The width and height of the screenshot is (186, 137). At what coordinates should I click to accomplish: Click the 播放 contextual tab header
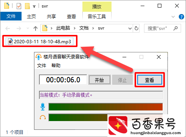pos(97,6)
